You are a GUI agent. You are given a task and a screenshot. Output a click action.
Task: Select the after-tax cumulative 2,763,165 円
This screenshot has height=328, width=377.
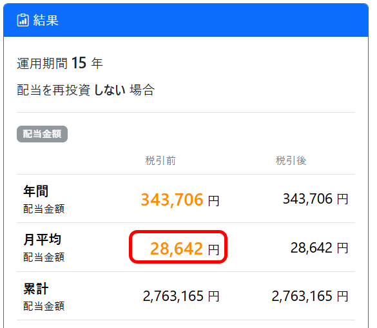point(310,296)
